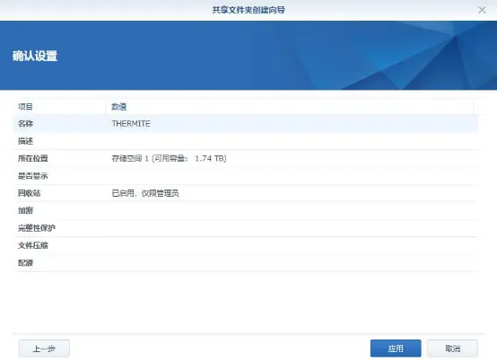Click the 取消 (Cancel) button

point(452,349)
